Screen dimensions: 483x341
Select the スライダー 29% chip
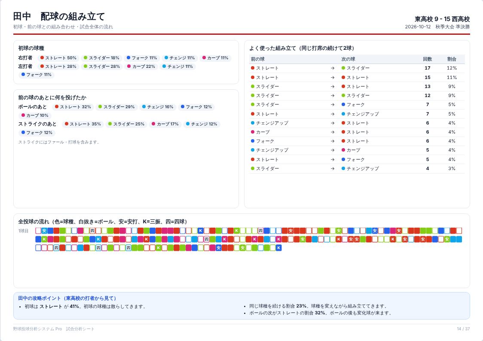tap(116, 107)
